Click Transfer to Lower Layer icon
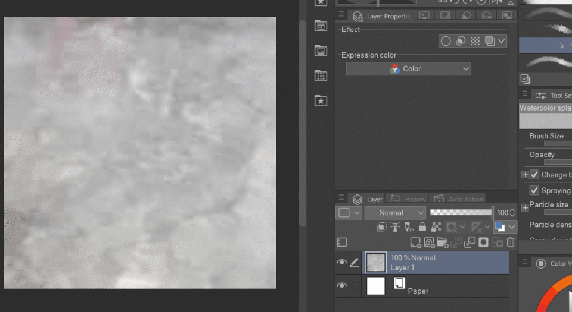The height and width of the screenshot is (312, 572). [456, 242]
